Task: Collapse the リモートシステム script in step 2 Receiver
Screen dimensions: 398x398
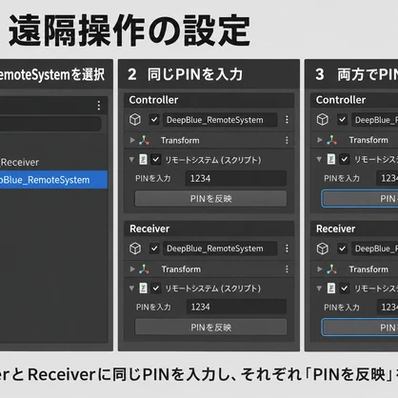Action: coord(131,289)
